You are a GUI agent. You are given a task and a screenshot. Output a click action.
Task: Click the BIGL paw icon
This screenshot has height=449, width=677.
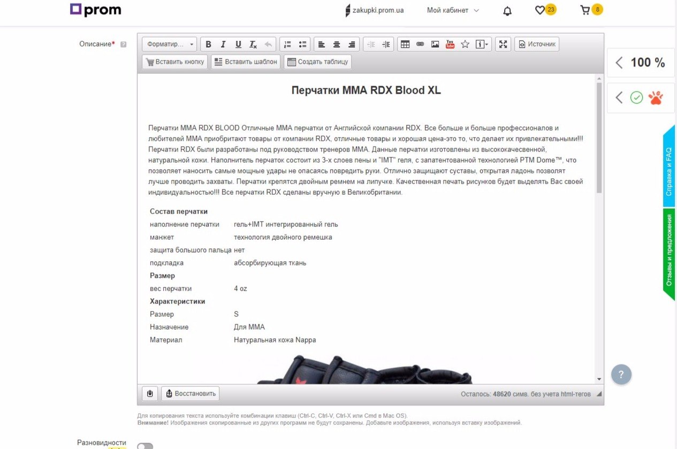coord(656,97)
